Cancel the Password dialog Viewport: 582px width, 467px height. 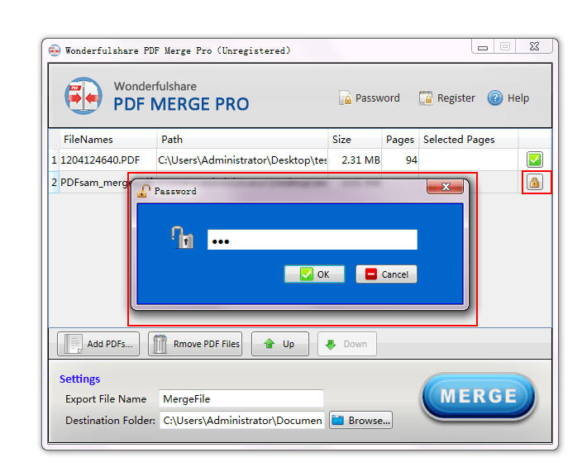point(386,274)
